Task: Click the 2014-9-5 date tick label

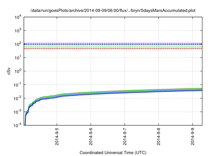Action: click(x=57, y=136)
